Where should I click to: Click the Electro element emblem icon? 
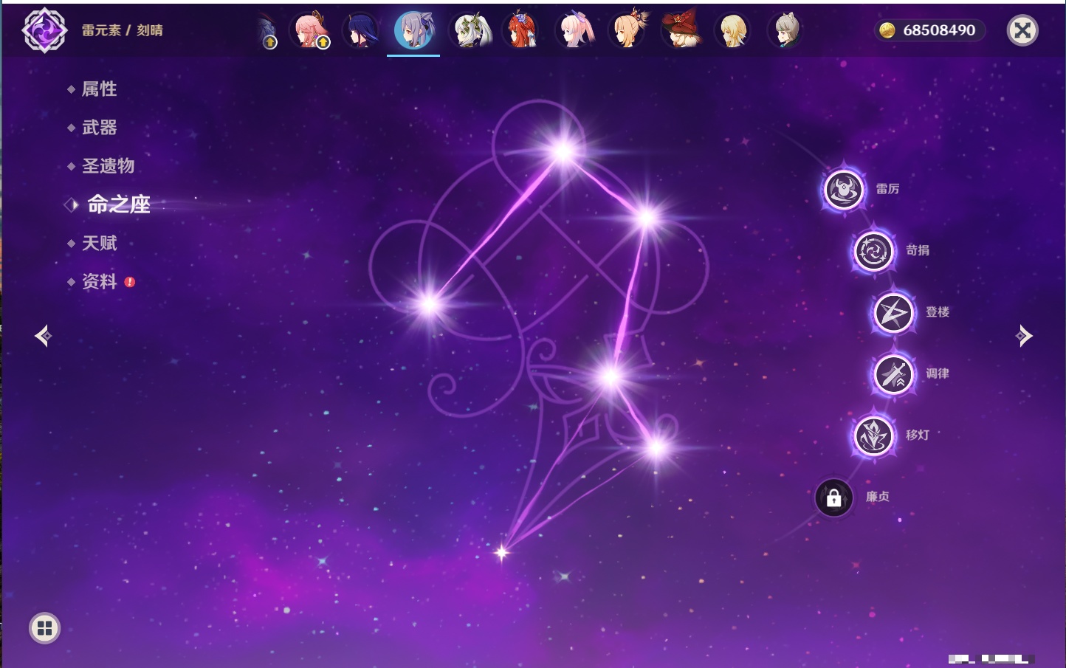[44, 30]
